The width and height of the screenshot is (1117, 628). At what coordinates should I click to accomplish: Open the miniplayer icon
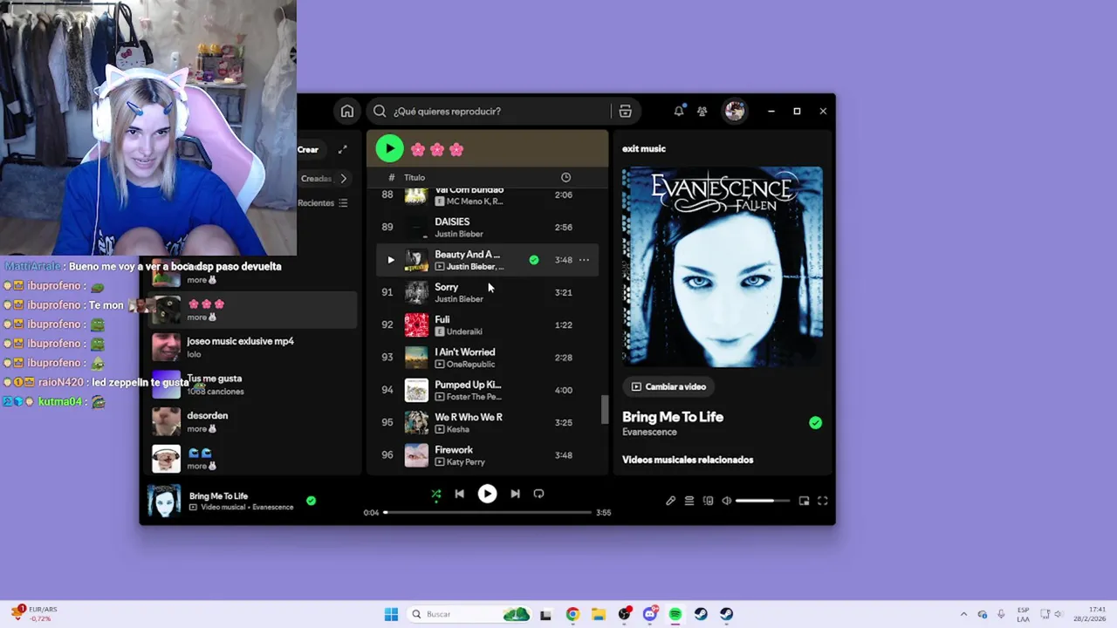pos(804,501)
